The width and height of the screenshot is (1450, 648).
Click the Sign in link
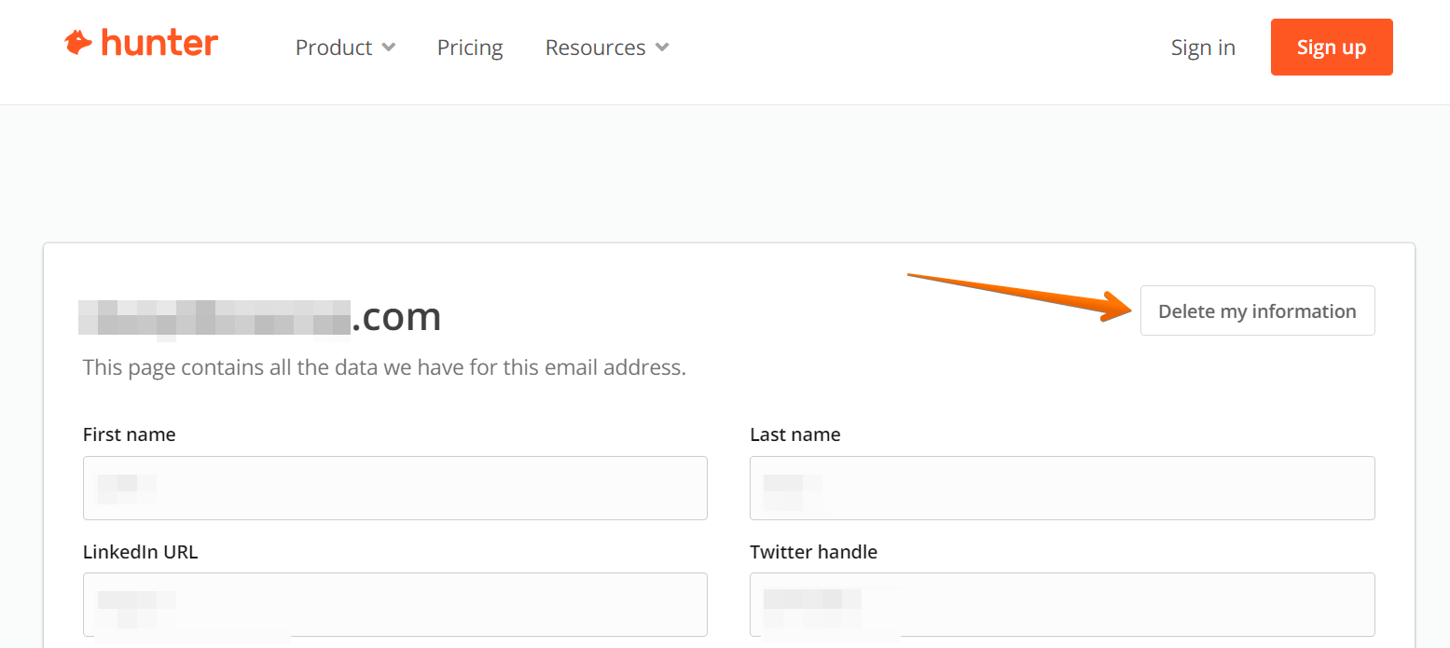pyautogui.click(x=1203, y=48)
